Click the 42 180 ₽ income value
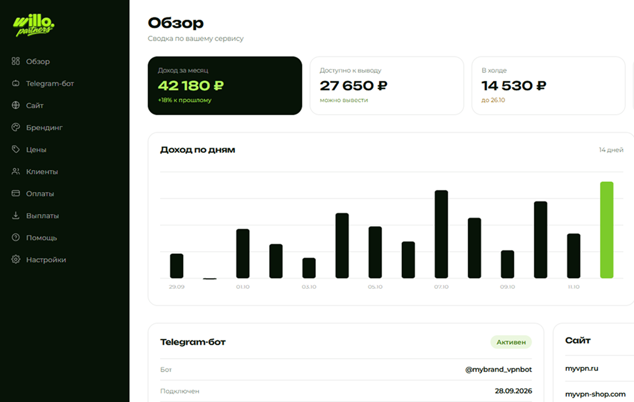 (191, 86)
